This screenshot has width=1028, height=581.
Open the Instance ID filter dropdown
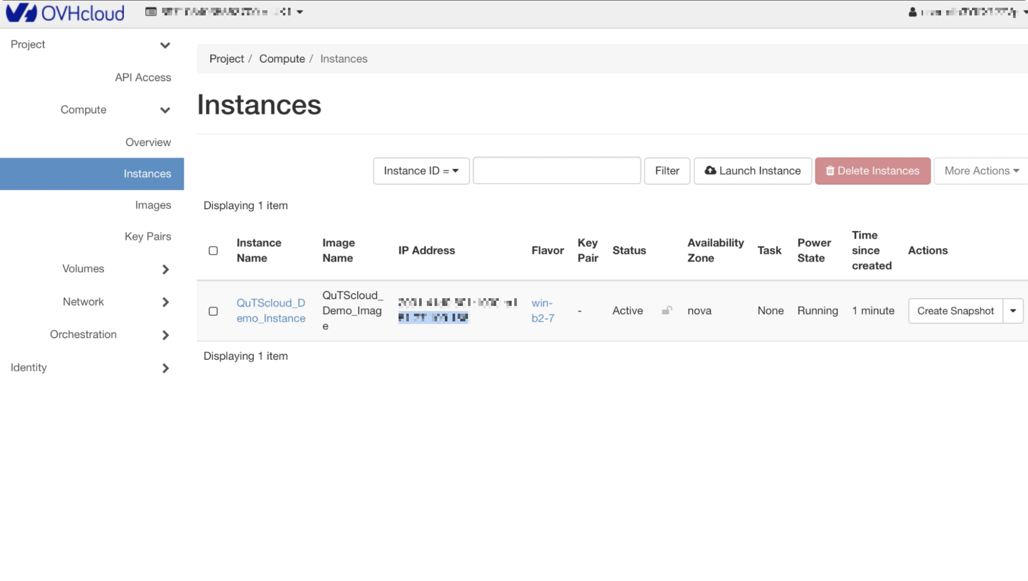[x=421, y=171]
